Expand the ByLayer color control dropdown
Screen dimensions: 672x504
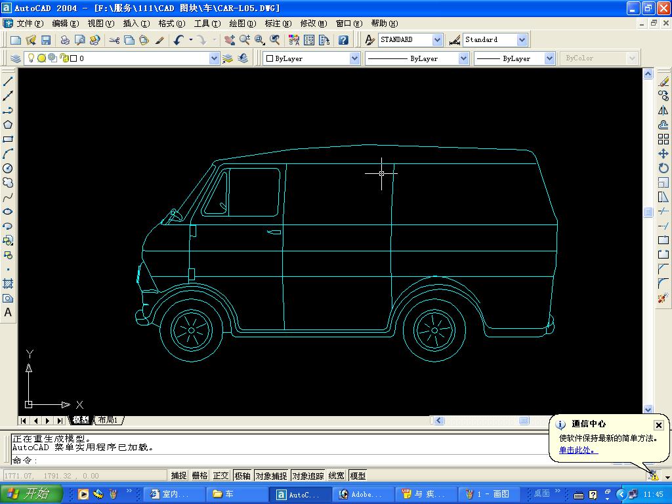tap(354, 58)
